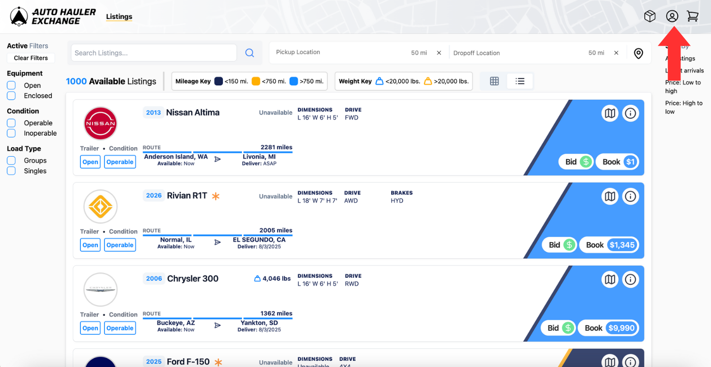Enable the Open equipment filter
The image size is (711, 367).
point(11,85)
